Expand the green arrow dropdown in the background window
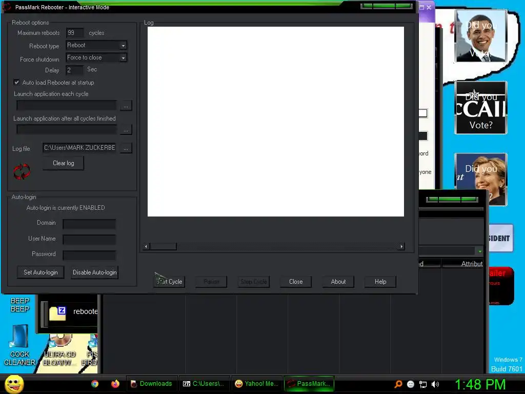The image size is (525, 394). coord(480,251)
